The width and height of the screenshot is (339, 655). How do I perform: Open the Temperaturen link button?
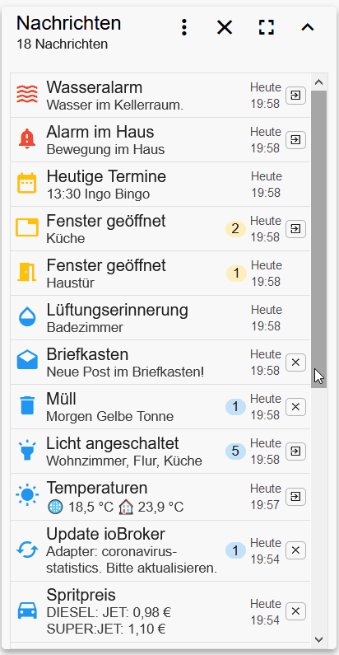295,497
